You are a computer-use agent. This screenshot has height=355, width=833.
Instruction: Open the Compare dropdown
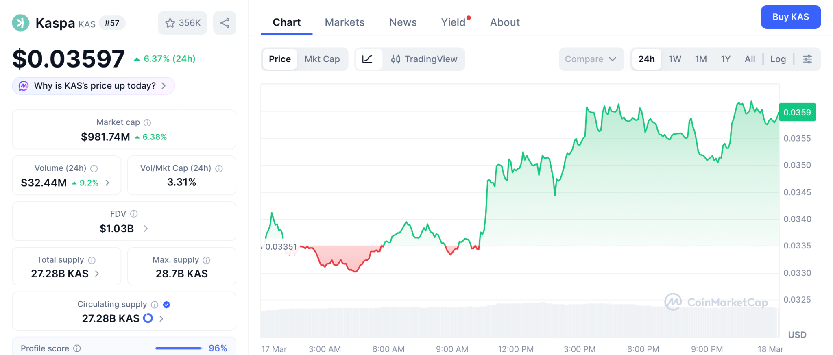point(591,59)
